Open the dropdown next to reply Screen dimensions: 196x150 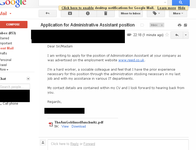(186, 35)
